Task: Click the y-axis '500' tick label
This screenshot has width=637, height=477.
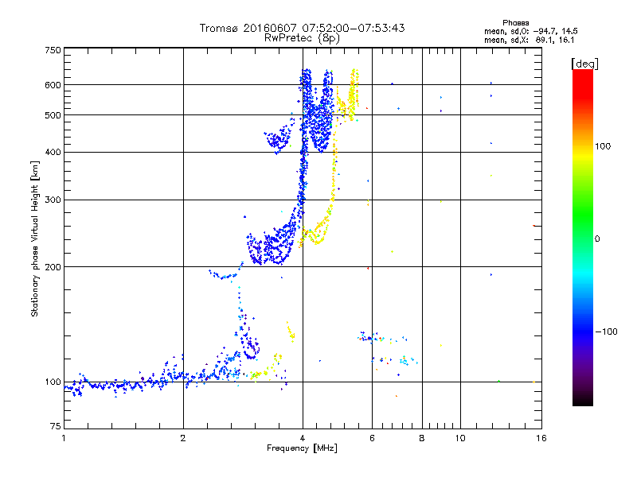Action: [53, 115]
